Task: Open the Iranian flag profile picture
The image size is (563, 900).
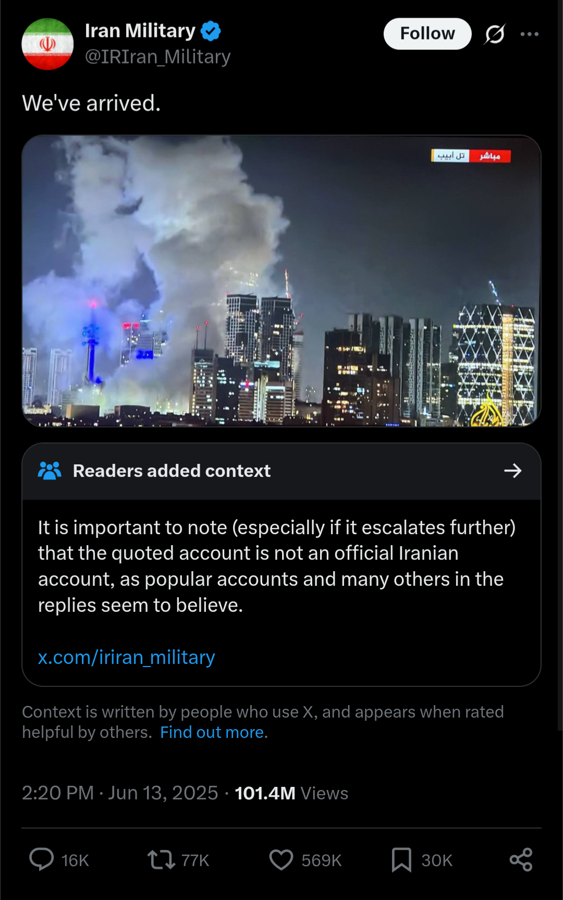Action: [x=47, y=44]
